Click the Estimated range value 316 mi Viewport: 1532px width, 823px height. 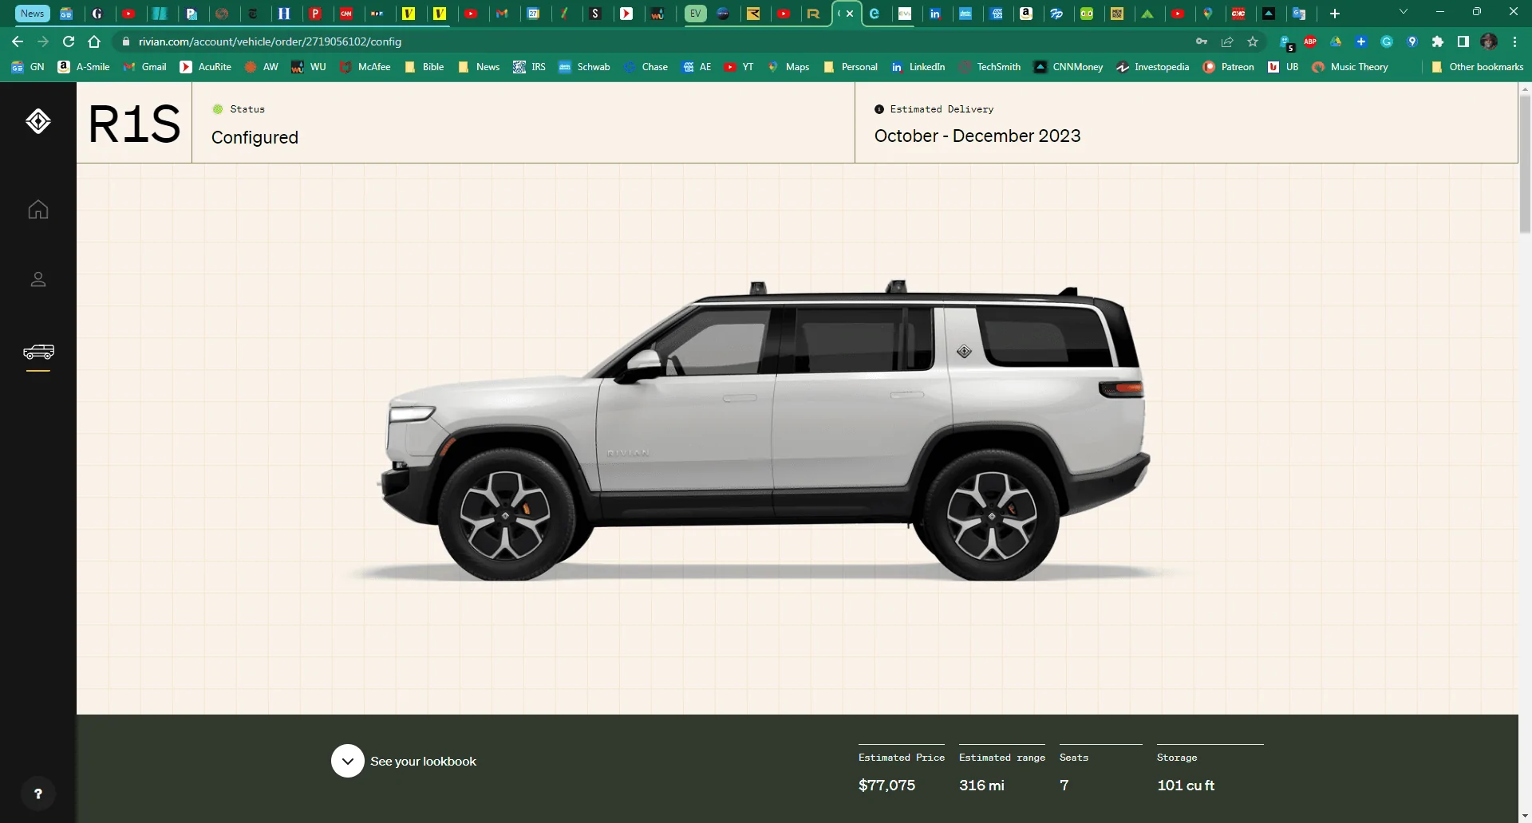click(x=981, y=786)
